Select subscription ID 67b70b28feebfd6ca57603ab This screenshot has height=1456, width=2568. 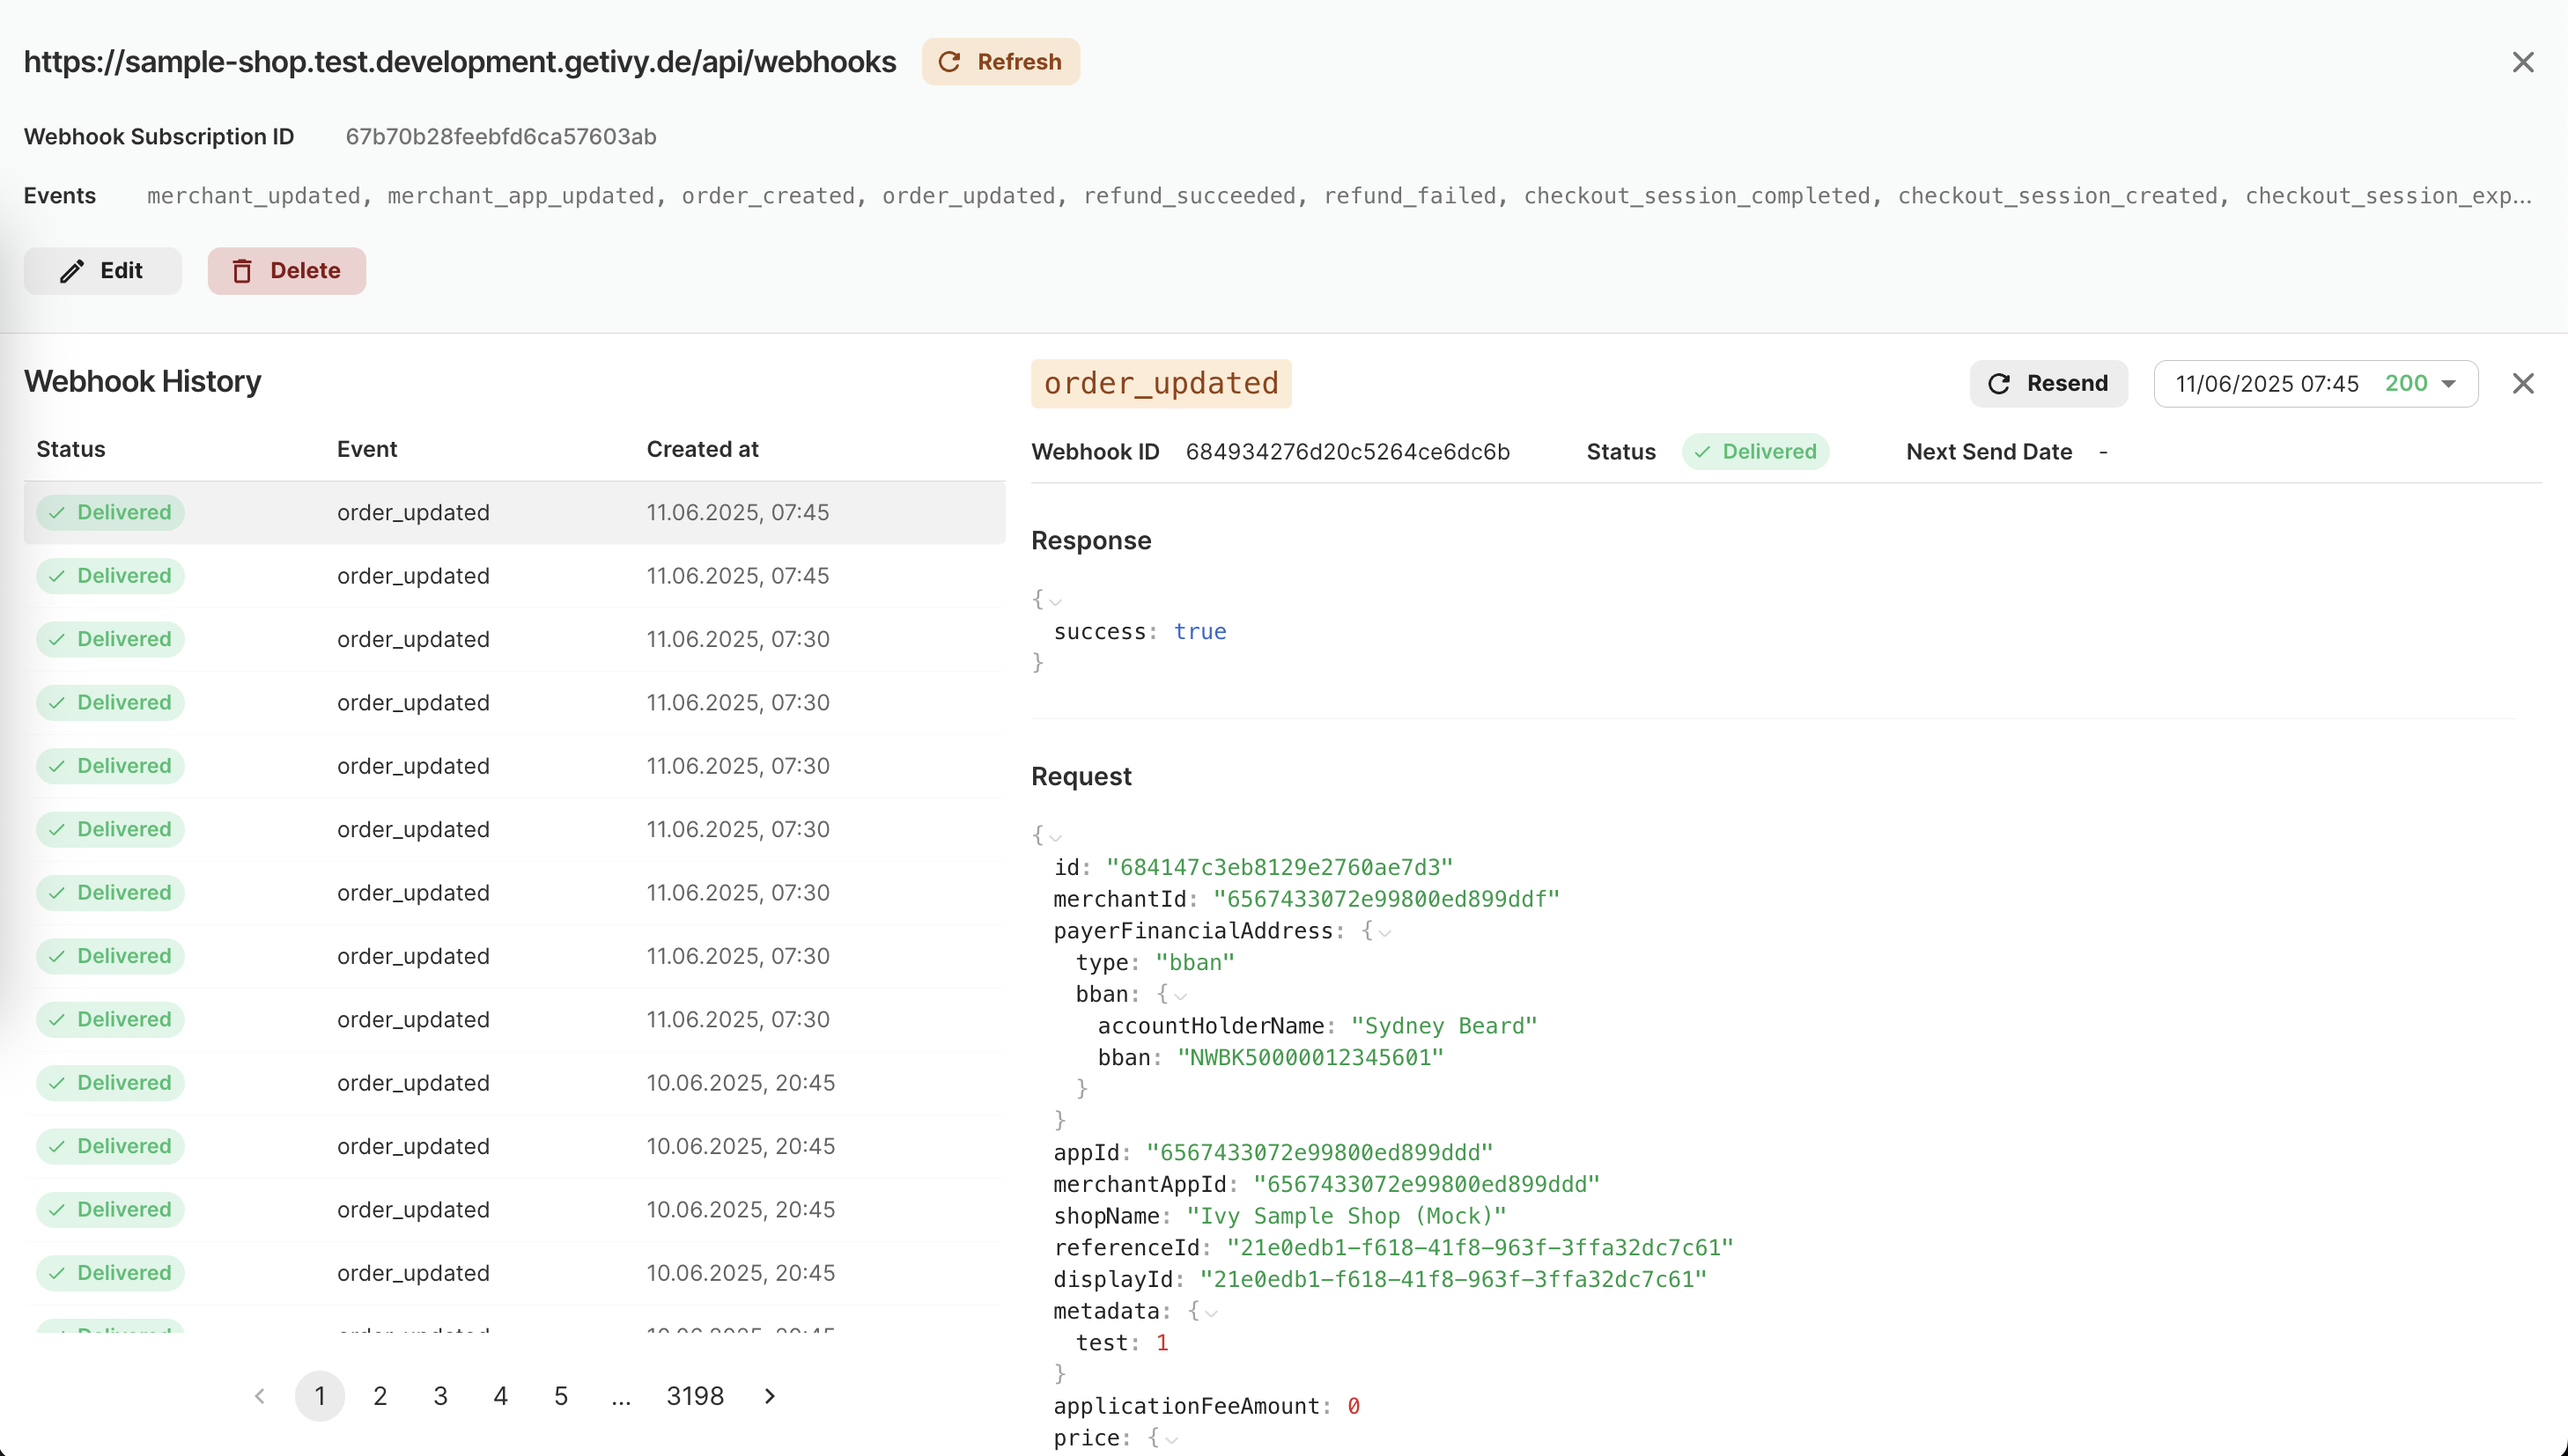tap(501, 137)
